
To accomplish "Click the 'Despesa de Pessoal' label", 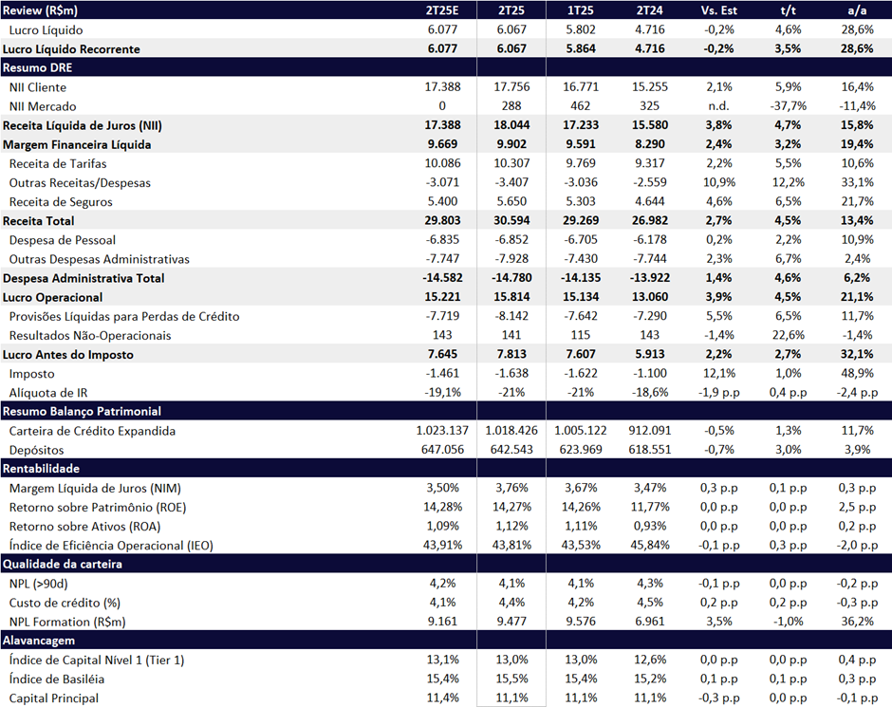I will pos(63,240).
